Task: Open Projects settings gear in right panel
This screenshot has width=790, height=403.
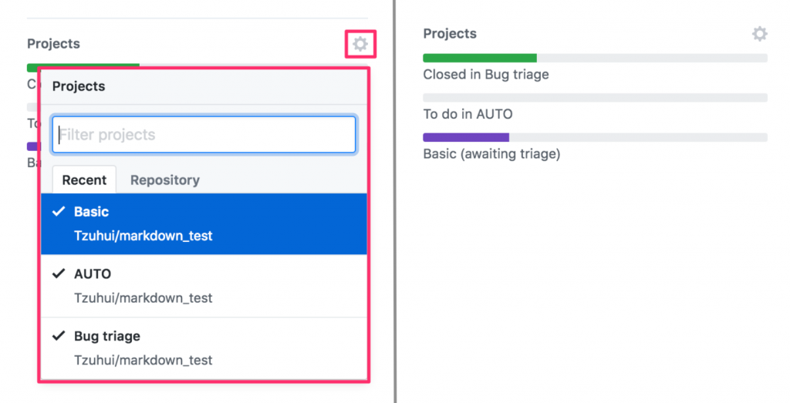Action: click(760, 34)
